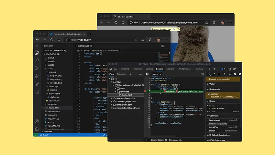Click resume icon on Paused in debugger overlay
This screenshot has width=275, height=155.
coord(174,29)
